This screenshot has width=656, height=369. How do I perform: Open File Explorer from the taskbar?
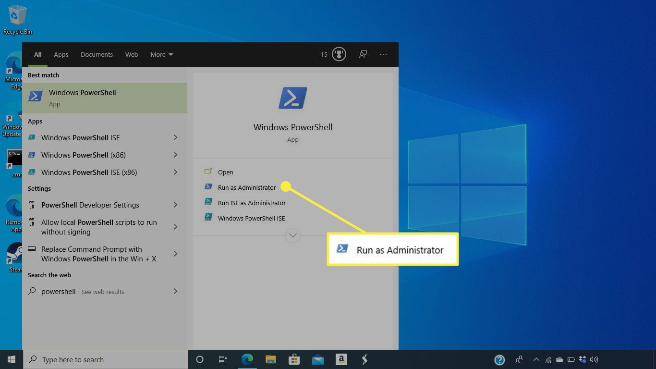pos(271,359)
